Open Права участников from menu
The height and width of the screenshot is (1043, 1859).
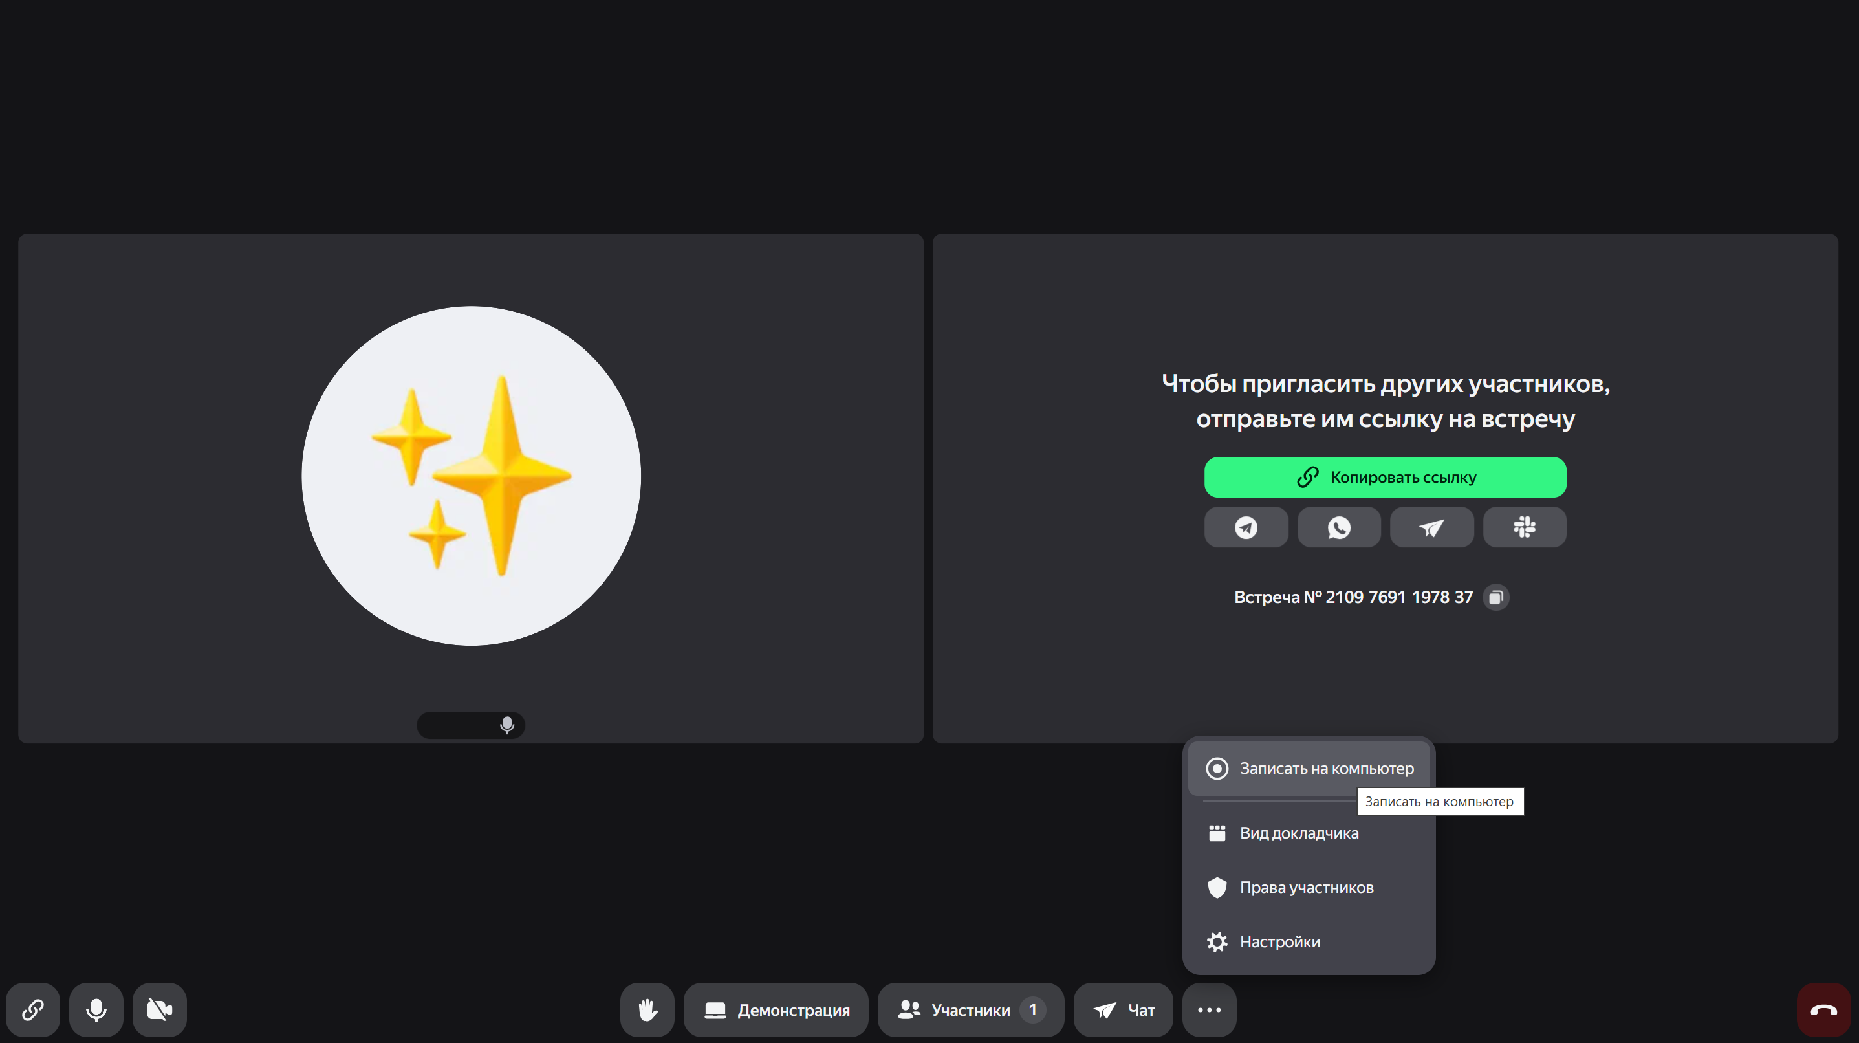pyautogui.click(x=1305, y=887)
